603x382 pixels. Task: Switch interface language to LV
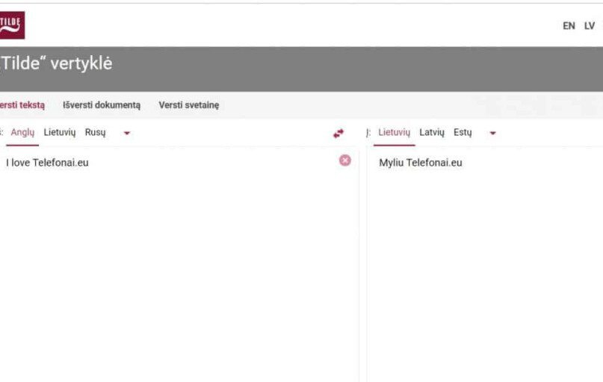(590, 26)
